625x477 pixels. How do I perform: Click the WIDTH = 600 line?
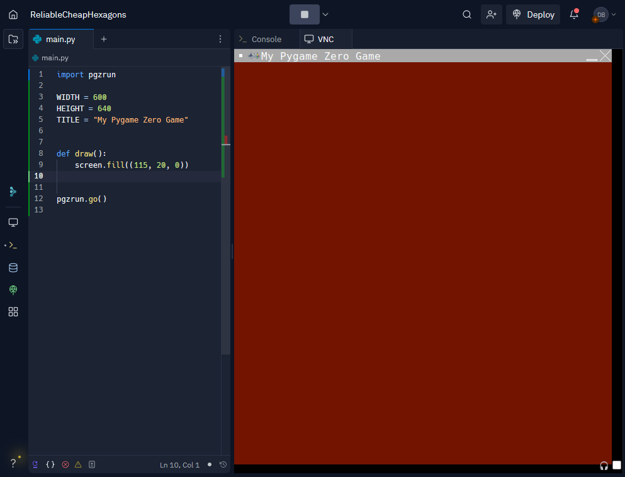pyautogui.click(x=82, y=97)
